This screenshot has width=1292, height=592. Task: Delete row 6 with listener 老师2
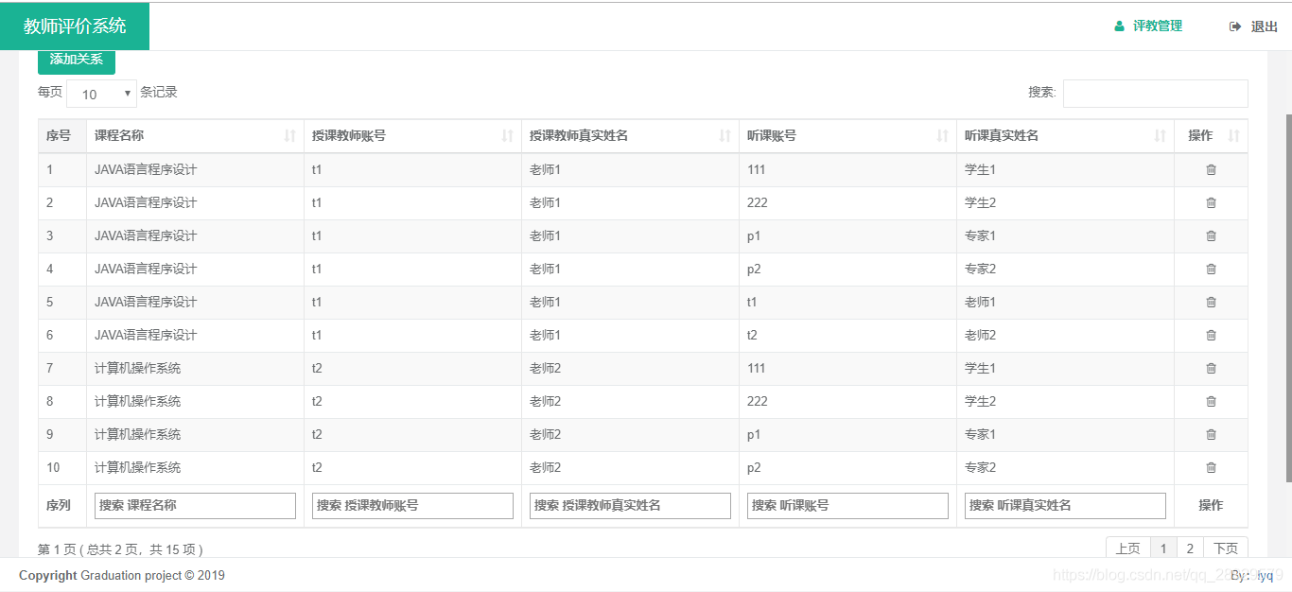[x=1211, y=335]
